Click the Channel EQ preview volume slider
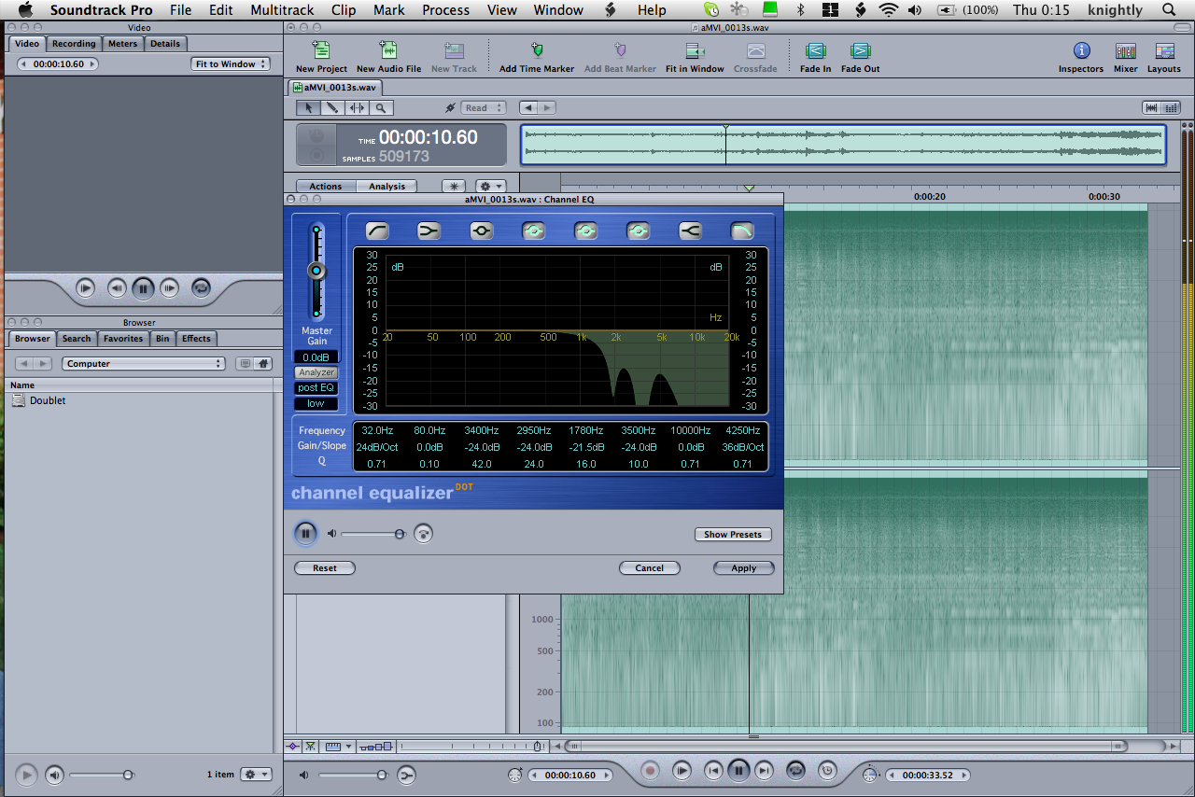This screenshot has width=1195, height=797. click(373, 534)
